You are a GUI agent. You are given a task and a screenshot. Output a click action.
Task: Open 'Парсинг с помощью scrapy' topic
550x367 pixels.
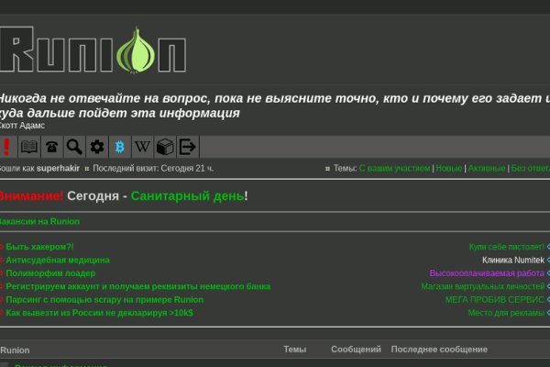pos(104,299)
